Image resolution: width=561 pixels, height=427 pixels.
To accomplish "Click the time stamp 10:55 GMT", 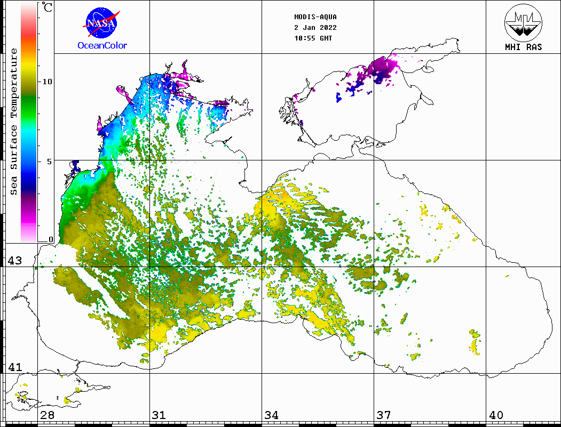I will (313, 38).
